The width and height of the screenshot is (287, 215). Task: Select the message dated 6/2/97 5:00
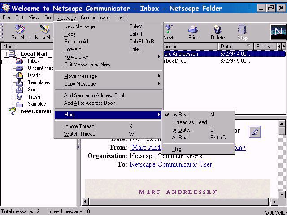pos(224,61)
